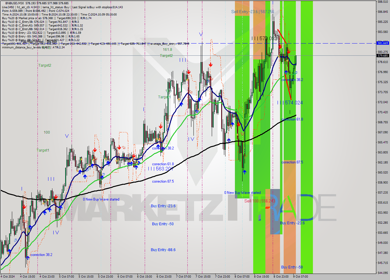
Task: Click the 570.420 price axis label
Action: 383,112
